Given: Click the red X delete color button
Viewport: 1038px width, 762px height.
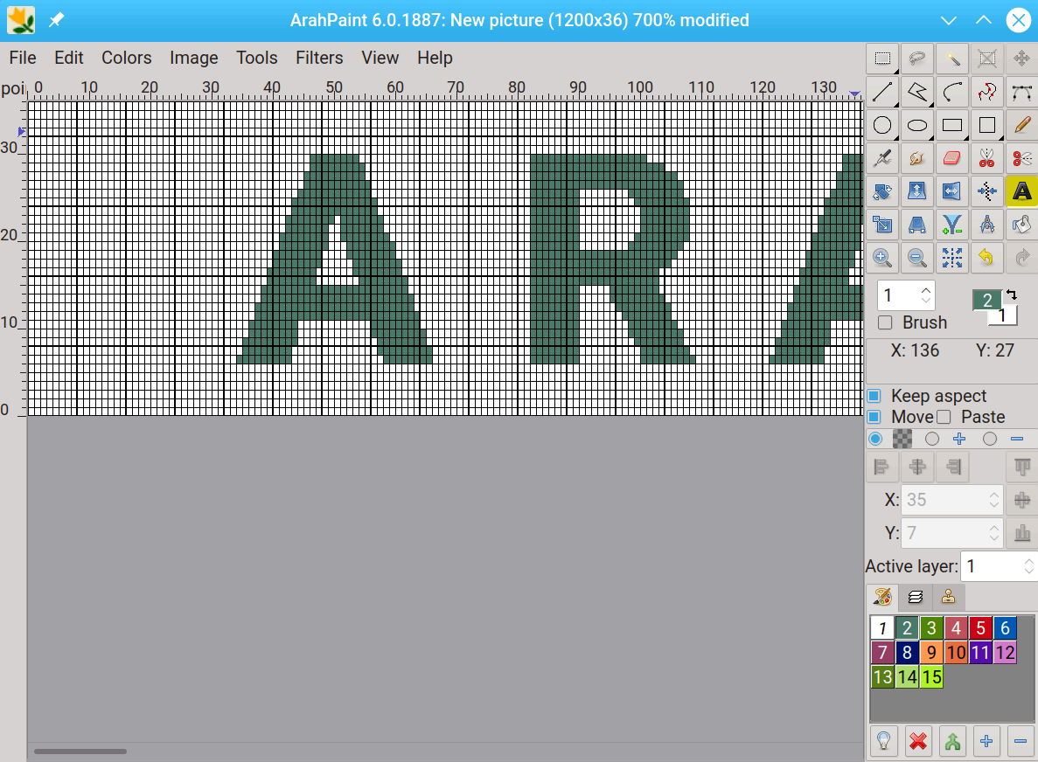Looking at the screenshot, I should pyautogui.click(x=917, y=742).
